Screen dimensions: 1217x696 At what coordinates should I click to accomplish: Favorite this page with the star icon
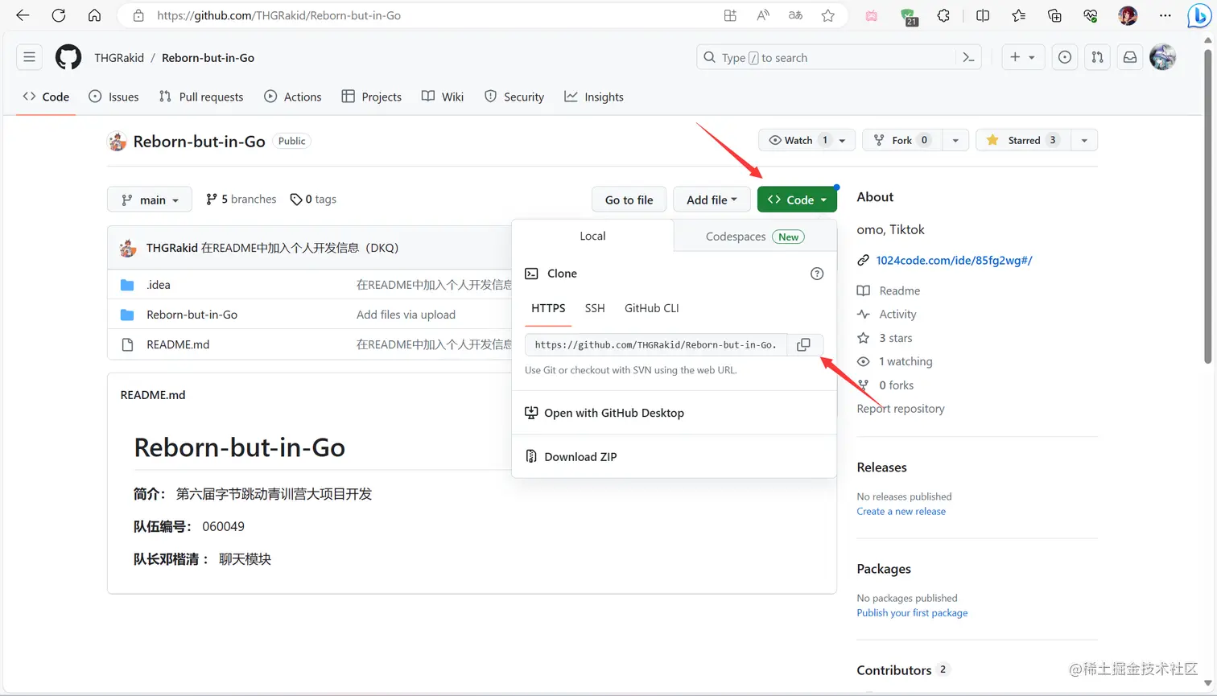coord(827,15)
